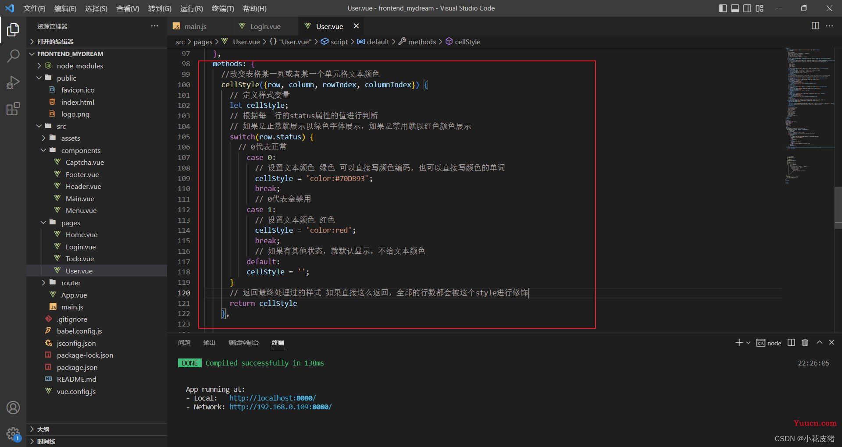Viewport: 842px width, 447px height.
Task: Switch to the Login.vue tab
Action: [265, 26]
